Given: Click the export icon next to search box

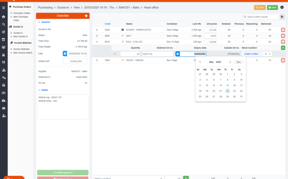Looking at the screenshot, I should 282,17.
